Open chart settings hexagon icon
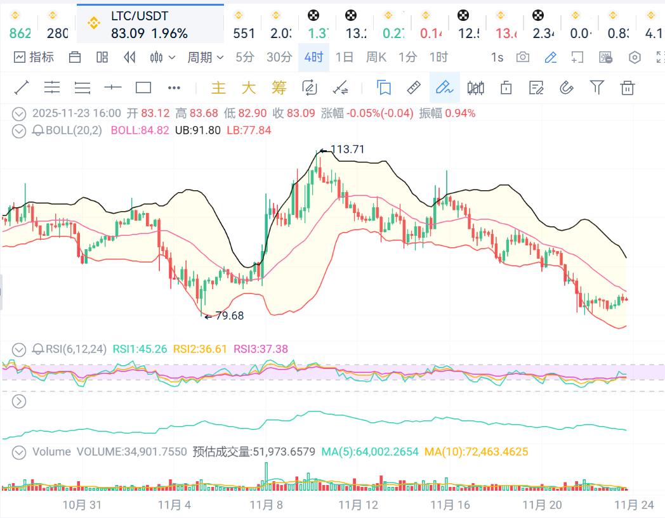665x518 pixels. pyautogui.click(x=635, y=58)
